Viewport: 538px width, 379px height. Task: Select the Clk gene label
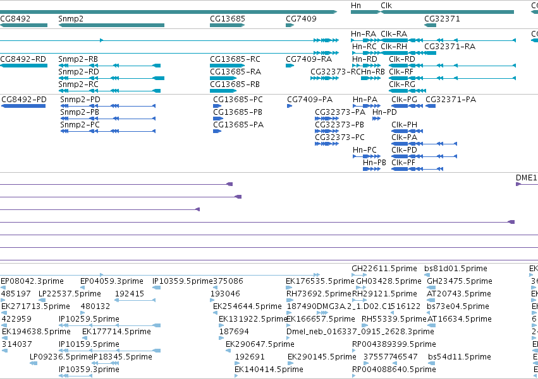point(386,6)
